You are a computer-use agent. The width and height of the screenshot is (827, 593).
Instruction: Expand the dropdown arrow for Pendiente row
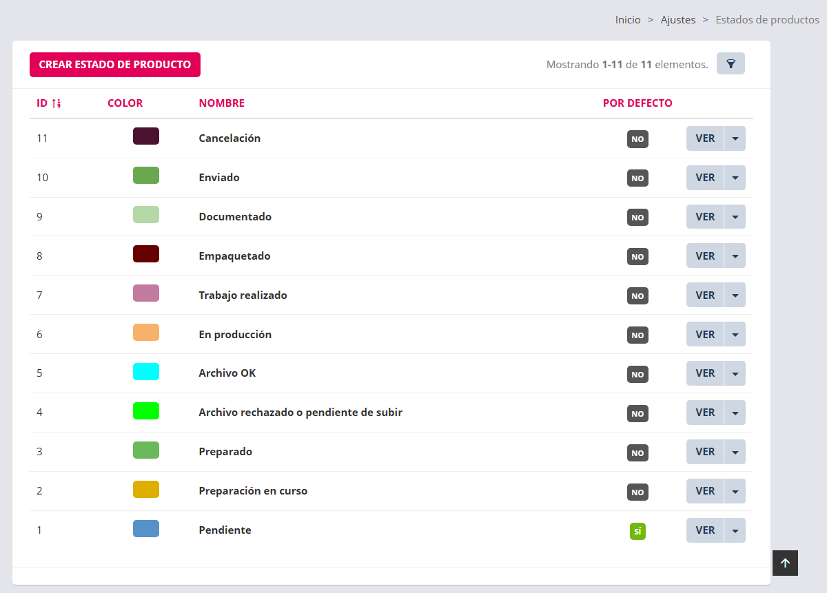pos(735,530)
